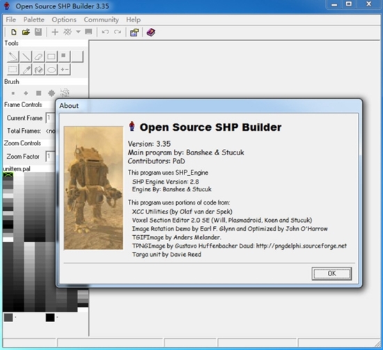Select the Rectangle tool
This screenshot has height=350, width=383.
tap(52, 56)
